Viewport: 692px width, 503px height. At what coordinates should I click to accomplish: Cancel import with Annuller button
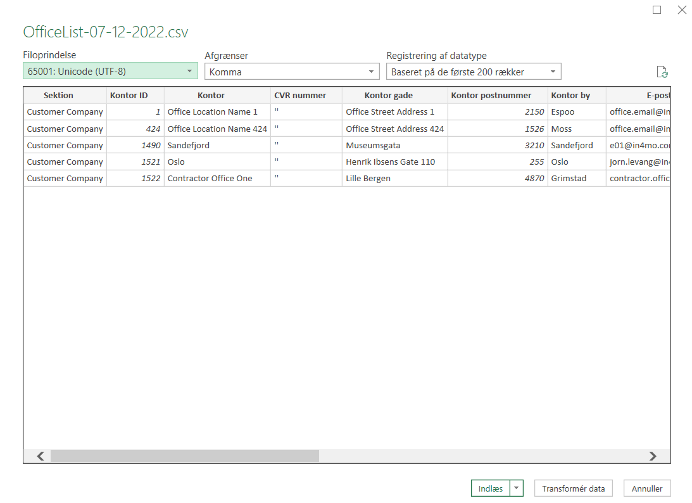pyautogui.click(x=646, y=488)
